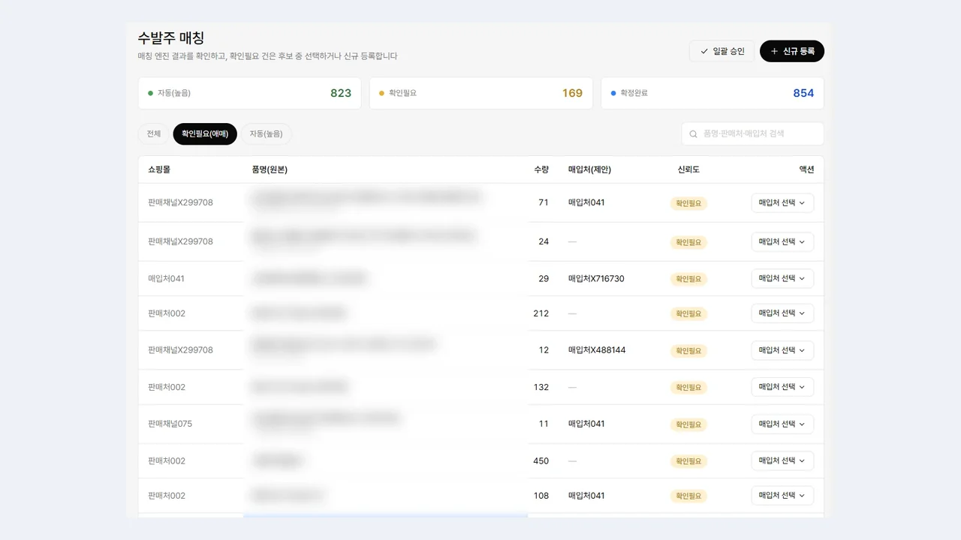
Task: Select the 확인필요(애매) filter tab
Action: [205, 133]
